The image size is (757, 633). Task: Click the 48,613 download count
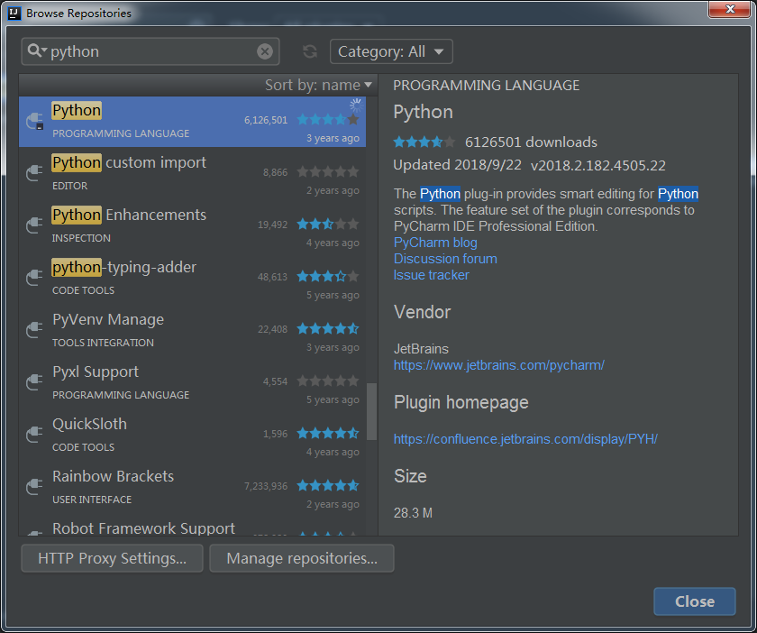(272, 277)
